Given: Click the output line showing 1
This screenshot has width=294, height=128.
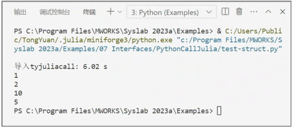Looking at the screenshot, I should tap(16, 76).
